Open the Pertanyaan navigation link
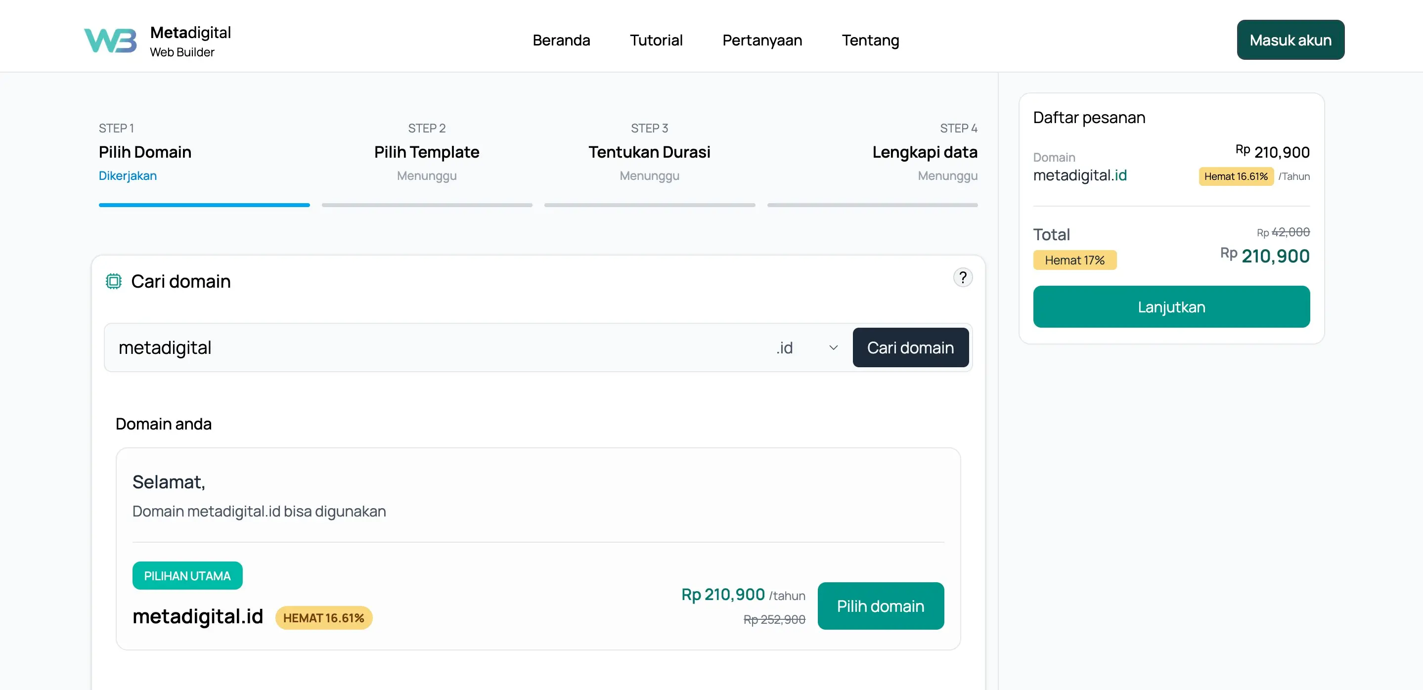This screenshot has height=690, width=1423. [x=762, y=41]
